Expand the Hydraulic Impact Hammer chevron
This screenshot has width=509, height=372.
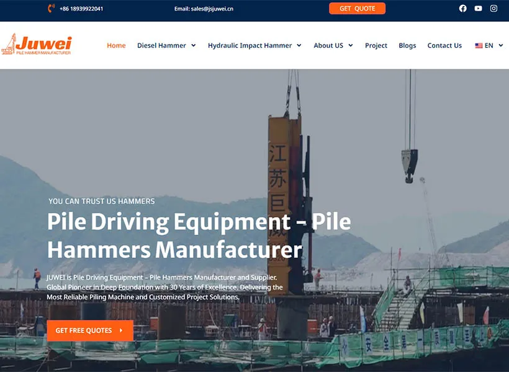(299, 45)
